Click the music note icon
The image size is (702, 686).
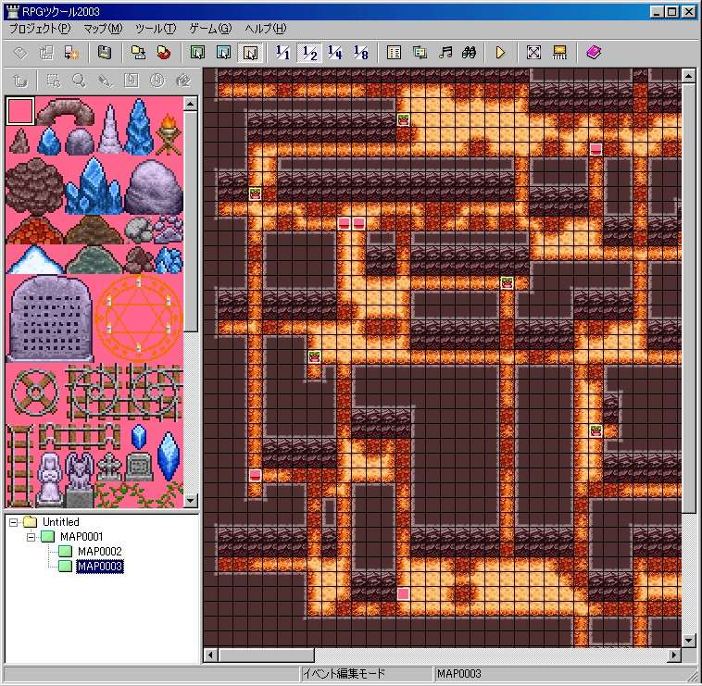[x=445, y=54]
